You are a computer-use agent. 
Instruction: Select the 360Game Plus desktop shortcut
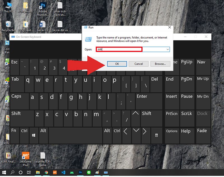point(25,159)
